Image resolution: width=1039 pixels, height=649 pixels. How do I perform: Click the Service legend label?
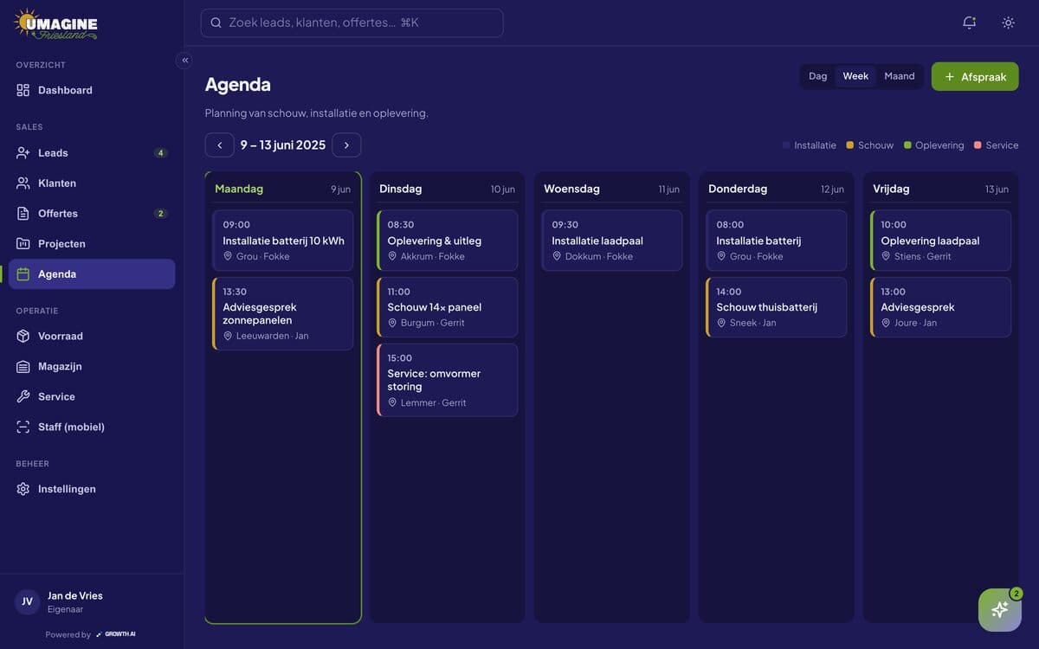tap(1002, 145)
